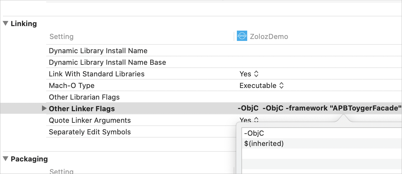
Task: Select the Other Librarian Flags setting
Action: (x=84, y=97)
